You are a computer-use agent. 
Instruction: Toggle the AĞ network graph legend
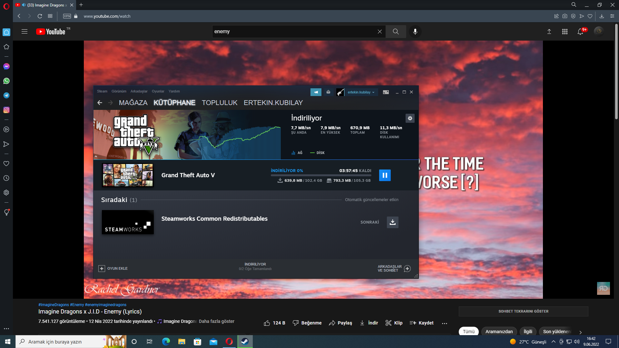pyautogui.click(x=297, y=153)
